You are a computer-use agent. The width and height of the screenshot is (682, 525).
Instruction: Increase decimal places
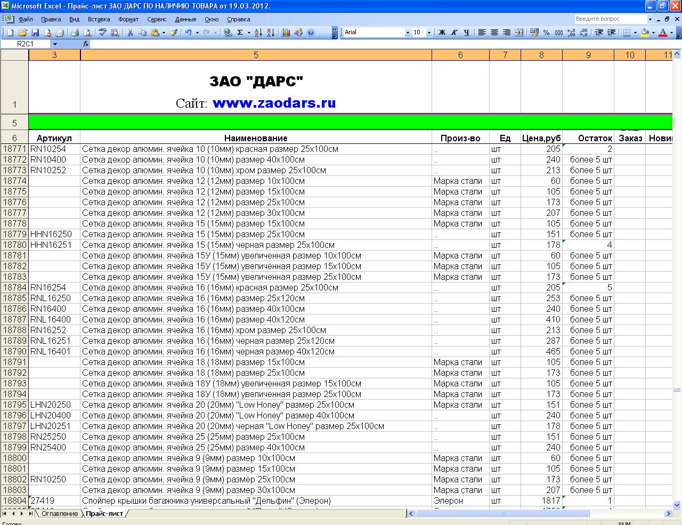571,33
